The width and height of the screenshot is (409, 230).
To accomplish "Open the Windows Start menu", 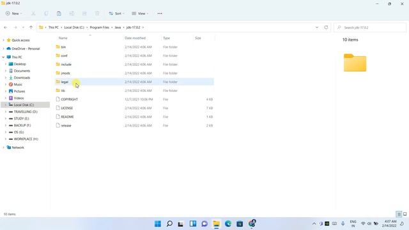I will tap(158, 224).
